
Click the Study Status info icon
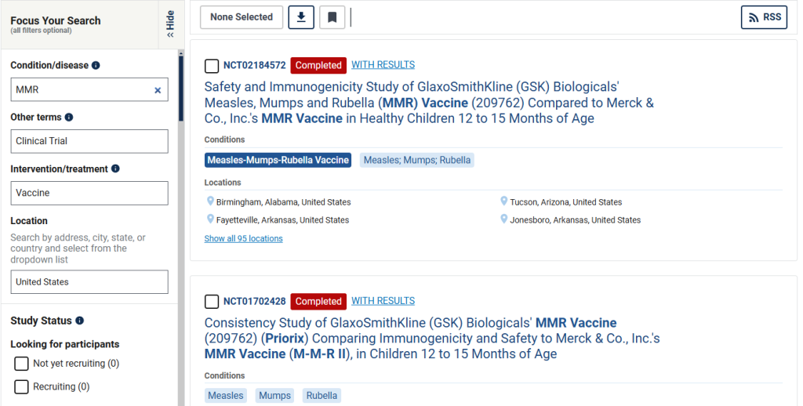pyautogui.click(x=79, y=321)
